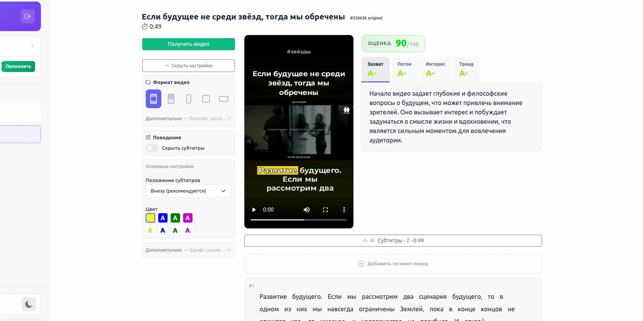Select blue background subtitle color
Screen dimensions: 643x321
coord(163,218)
